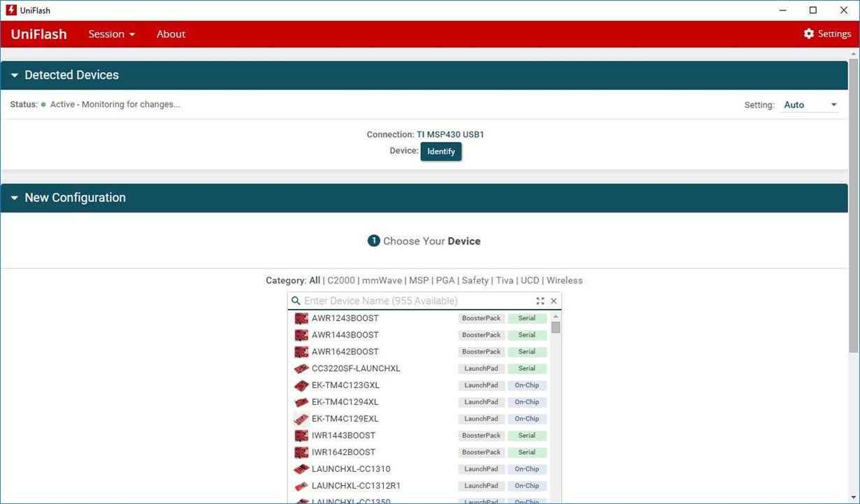
Task: Select AWR1443BOOST device name
Action: [345, 335]
